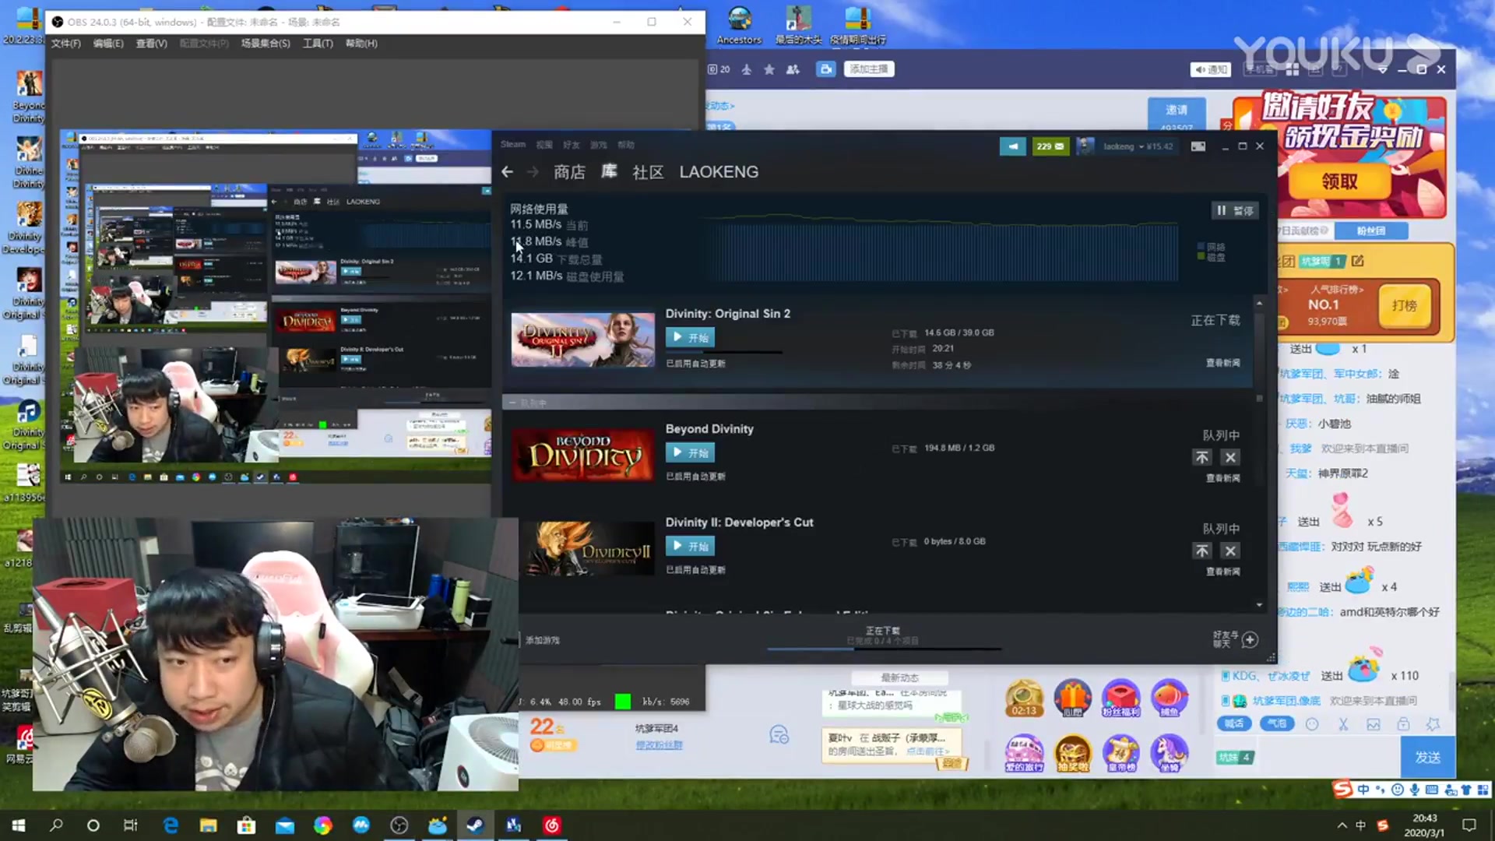Click the scissors screenshot icon in chat
The height and width of the screenshot is (841, 1495).
click(1343, 724)
